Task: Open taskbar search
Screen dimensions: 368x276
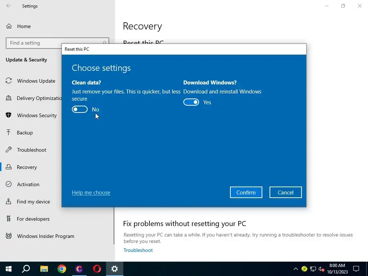Action: coord(26,269)
